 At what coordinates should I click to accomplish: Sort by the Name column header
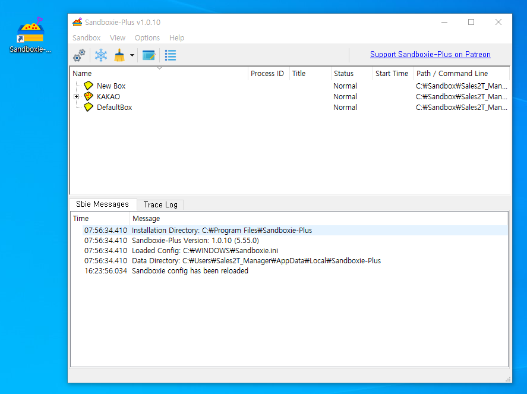click(159, 73)
